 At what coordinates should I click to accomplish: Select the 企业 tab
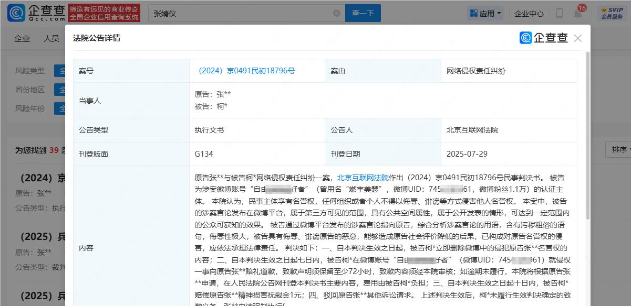pyautogui.click(x=22, y=38)
